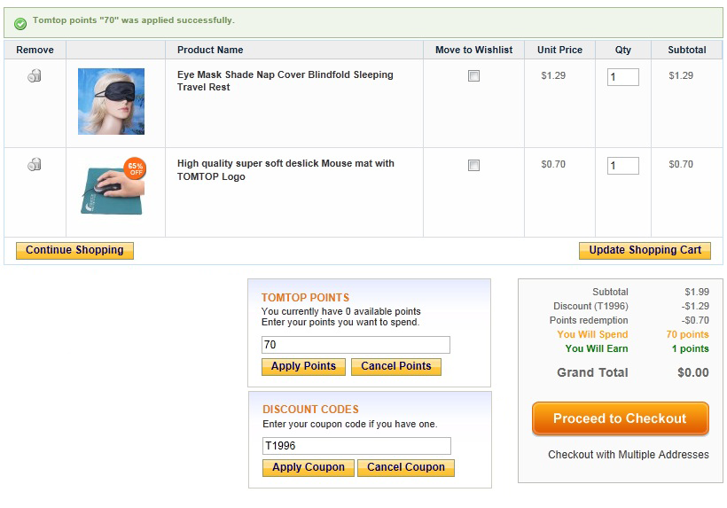
Task: Choose Checkout with Multiple Addresses
Action: [x=628, y=455]
